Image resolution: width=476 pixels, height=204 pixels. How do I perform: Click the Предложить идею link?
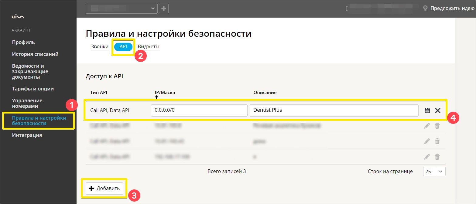pyautogui.click(x=452, y=8)
